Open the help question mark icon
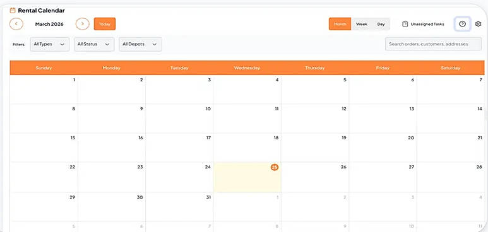488x232 pixels. [x=463, y=24]
